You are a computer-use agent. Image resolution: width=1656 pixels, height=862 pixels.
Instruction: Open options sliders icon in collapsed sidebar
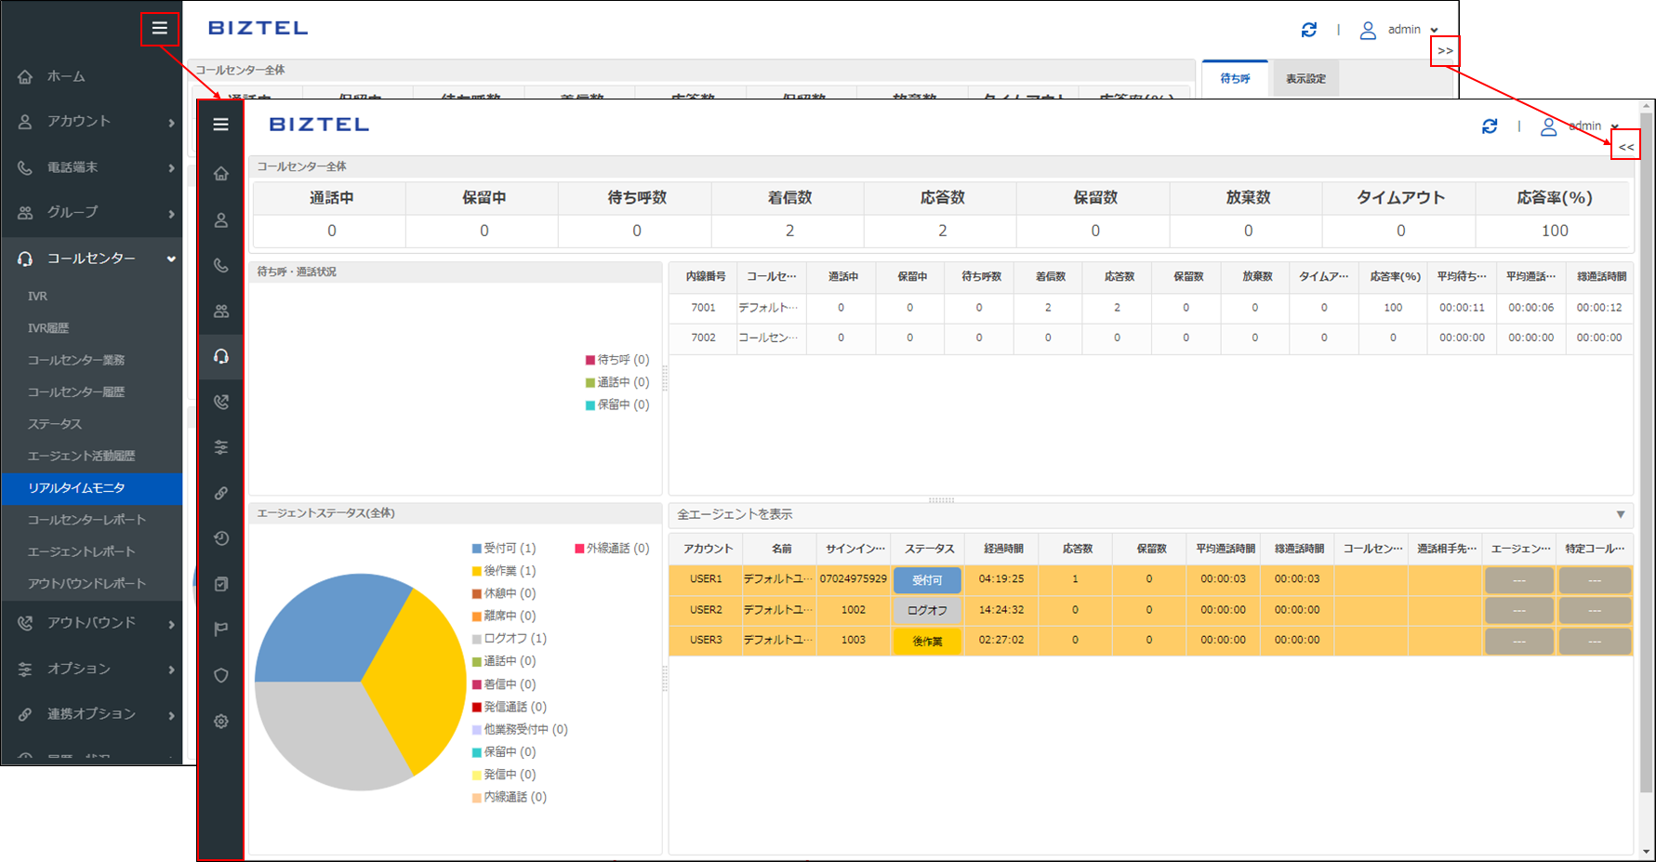click(221, 447)
